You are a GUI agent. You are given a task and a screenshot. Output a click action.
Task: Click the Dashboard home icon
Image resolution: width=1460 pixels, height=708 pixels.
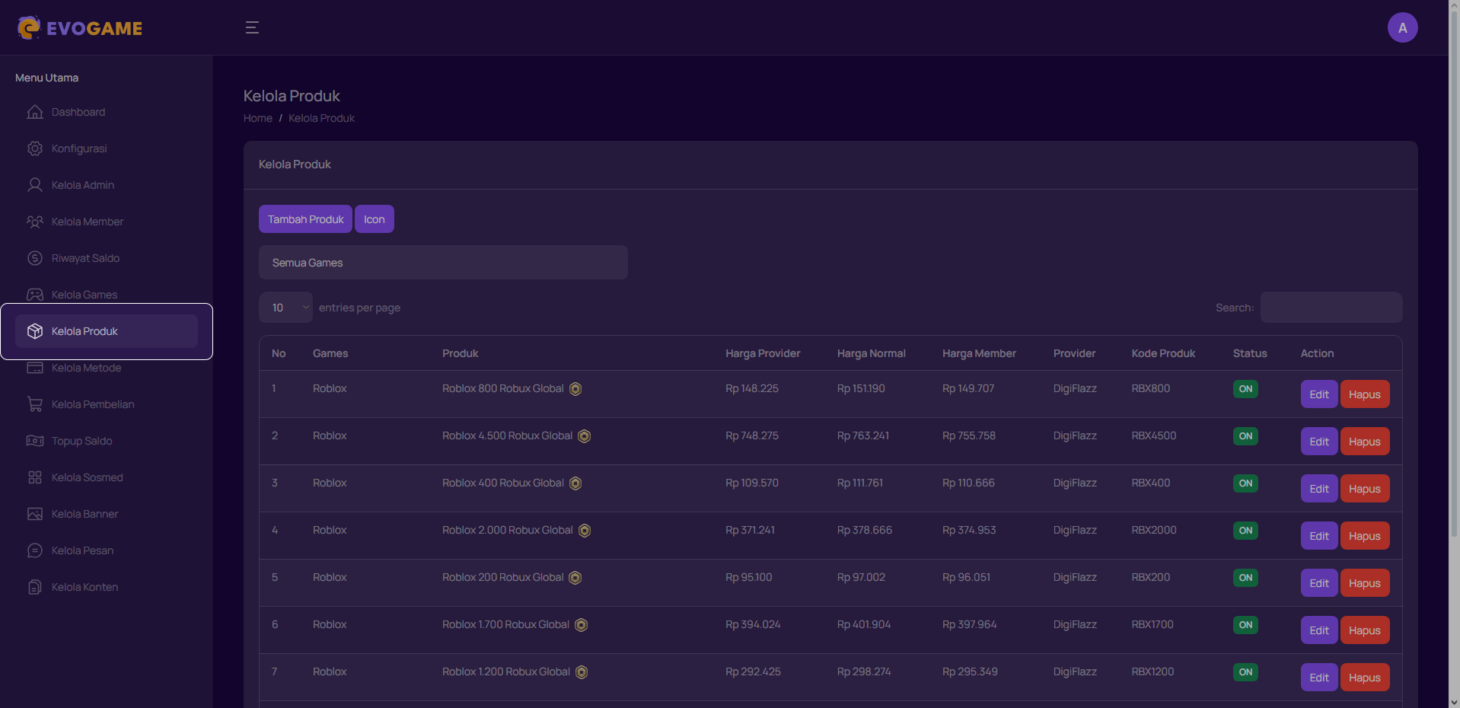pos(35,112)
